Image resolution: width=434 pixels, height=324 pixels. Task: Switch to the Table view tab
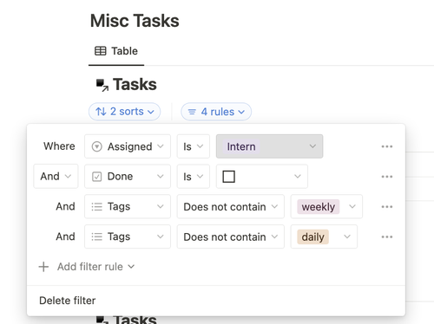pos(116,51)
